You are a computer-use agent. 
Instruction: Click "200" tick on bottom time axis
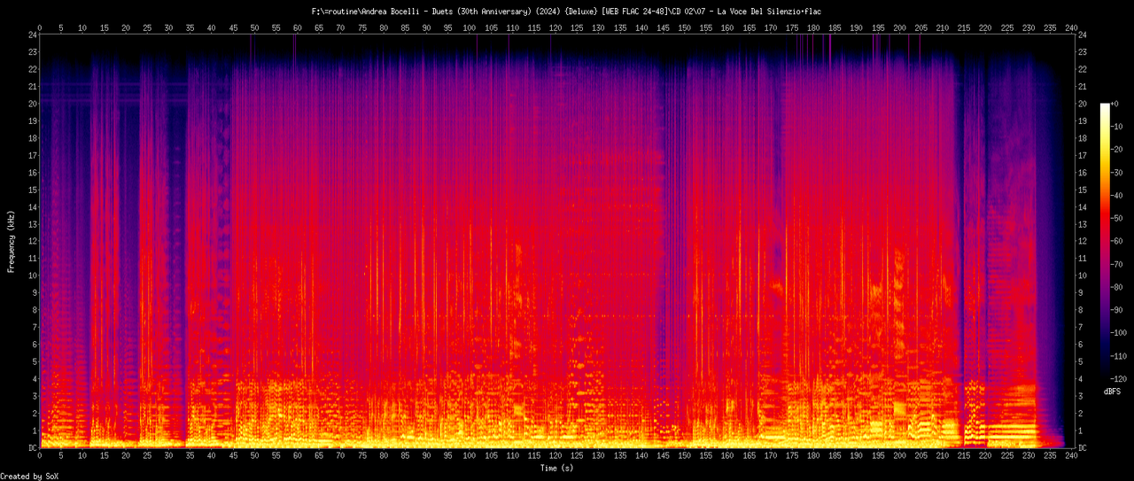pyautogui.click(x=900, y=457)
